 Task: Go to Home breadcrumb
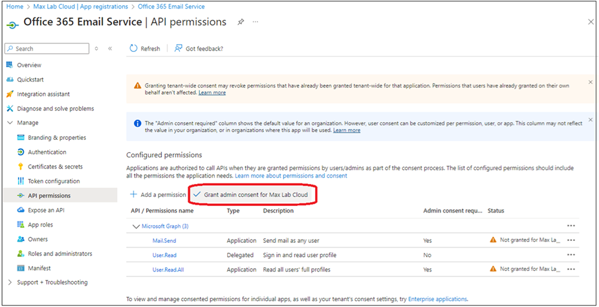14,6
